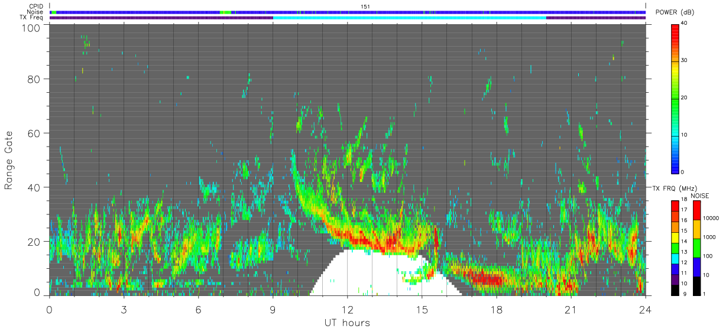Screen dimensions: 726x335
Task: Click the 60 tick on Range Gate axis
Action: 34,133
